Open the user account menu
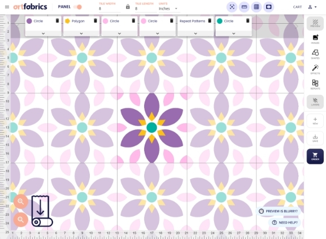The image size is (326, 239). (x=312, y=7)
